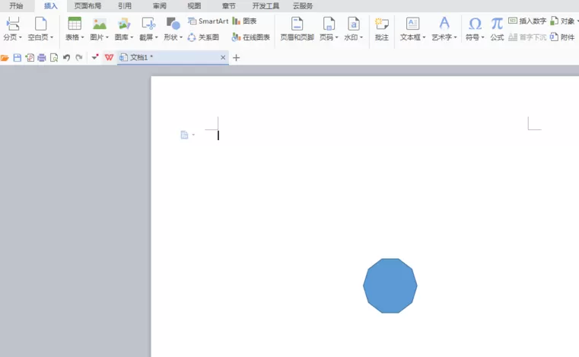The width and height of the screenshot is (579, 357).
Task: Open the 形状 shapes tool
Action: (173, 24)
